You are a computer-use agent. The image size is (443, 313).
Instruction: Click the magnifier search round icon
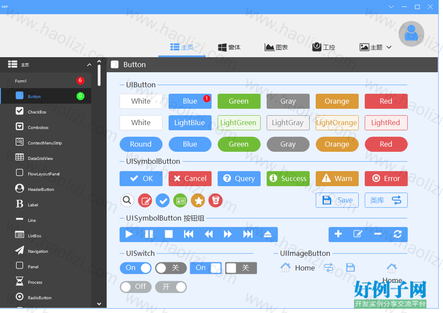127,200
